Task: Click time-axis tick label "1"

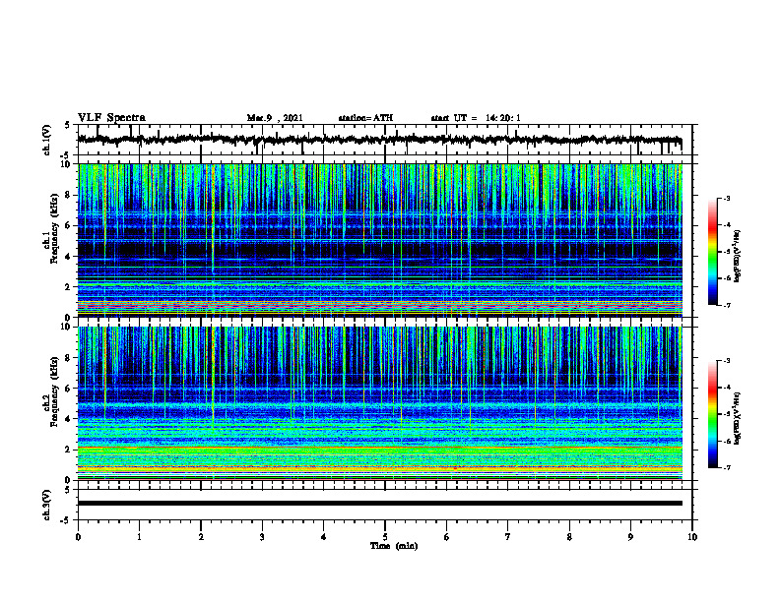Action: [x=139, y=537]
